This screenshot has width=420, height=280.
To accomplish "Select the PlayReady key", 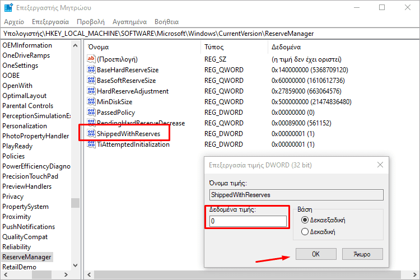I will [x=17, y=146].
